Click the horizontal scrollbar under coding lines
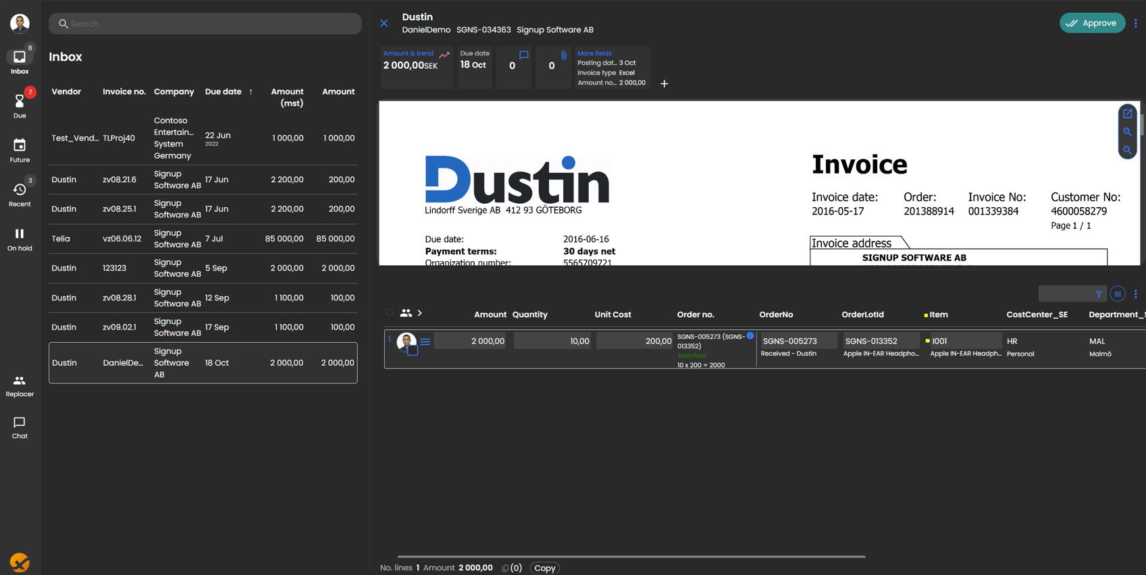The width and height of the screenshot is (1146, 575). [631, 557]
